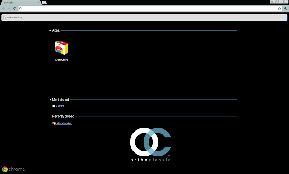Image resolution: width=289 pixels, height=174 pixels.
Task: Close the New Tab tab
Action: click(38, 3)
